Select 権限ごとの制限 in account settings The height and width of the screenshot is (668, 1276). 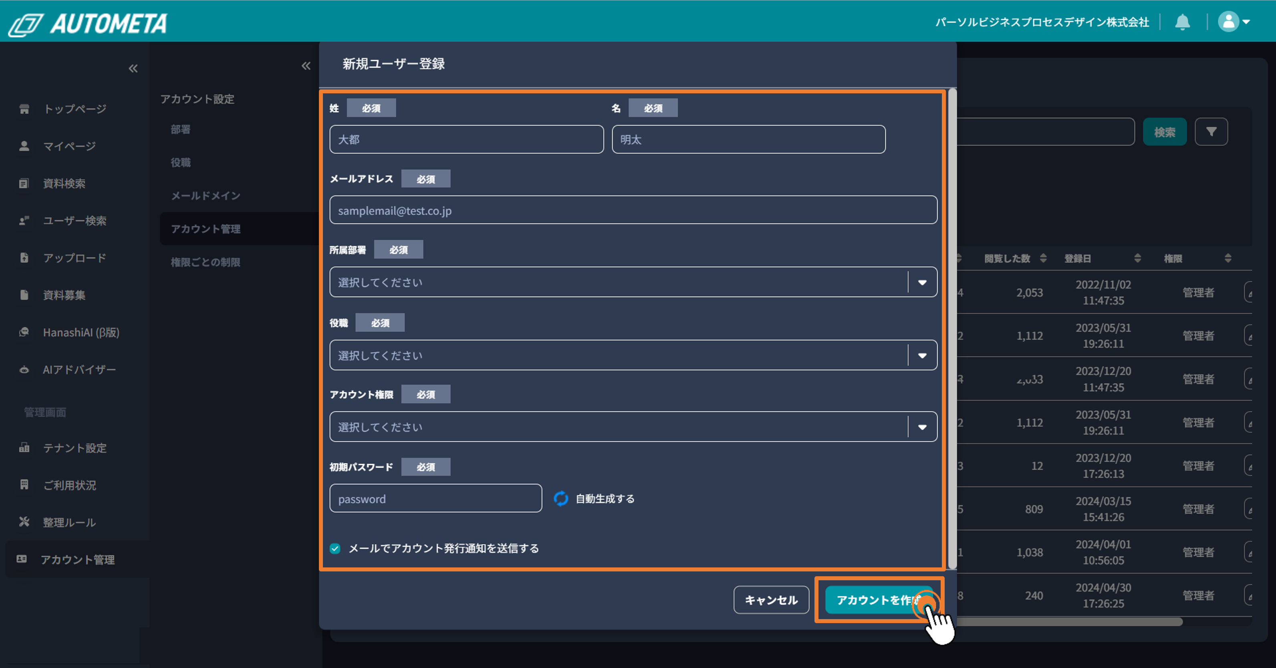pos(206,262)
